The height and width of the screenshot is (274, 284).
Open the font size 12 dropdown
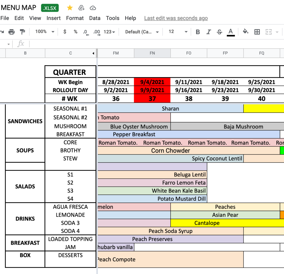coord(178,32)
